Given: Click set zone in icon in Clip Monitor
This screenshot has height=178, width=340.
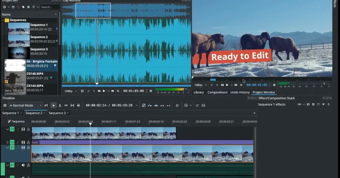Looking at the screenshot, I should click(88, 91).
